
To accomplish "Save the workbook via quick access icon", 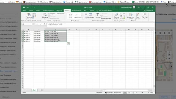I will pyautogui.click(x=24, y=7).
